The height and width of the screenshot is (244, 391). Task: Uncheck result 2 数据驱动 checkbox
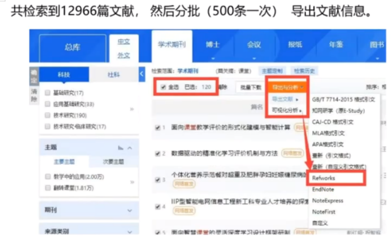pos(157,153)
